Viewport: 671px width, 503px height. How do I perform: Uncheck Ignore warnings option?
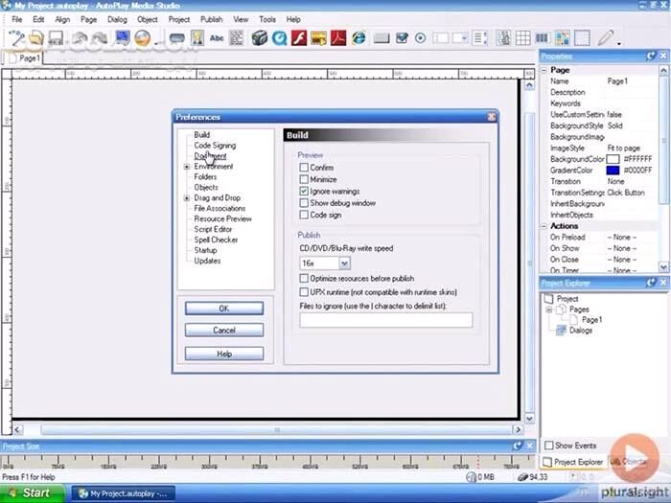(304, 192)
